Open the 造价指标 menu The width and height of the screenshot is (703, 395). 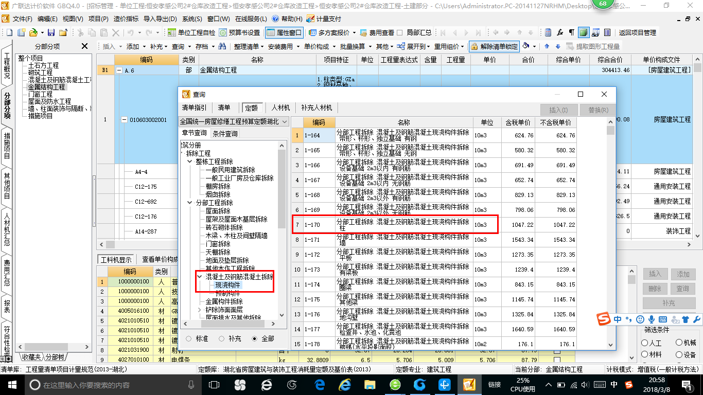[x=126, y=19]
